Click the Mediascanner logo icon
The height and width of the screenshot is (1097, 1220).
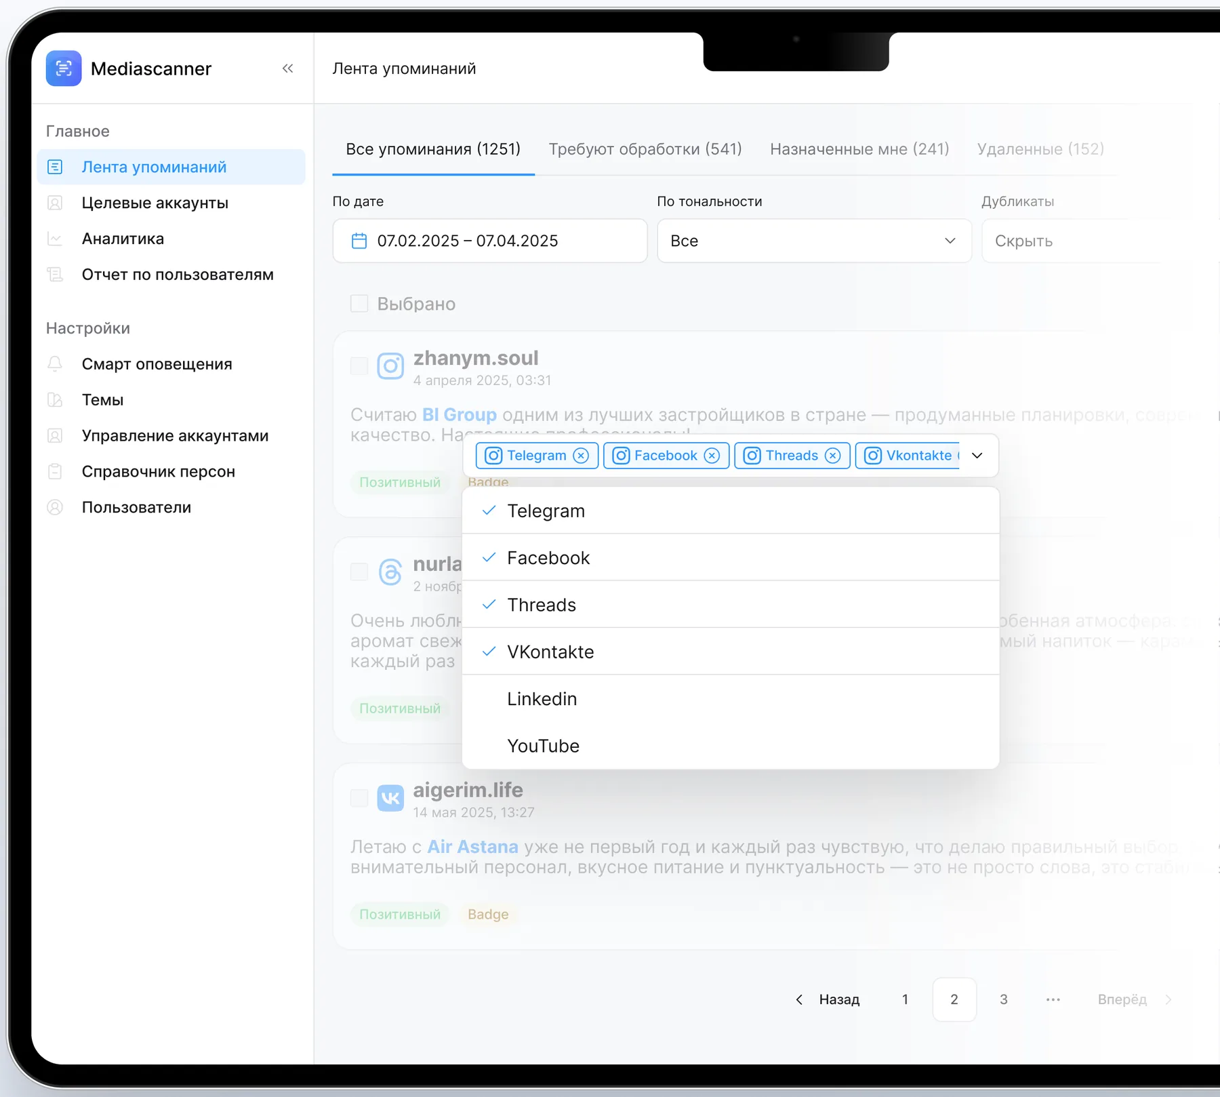coord(64,68)
